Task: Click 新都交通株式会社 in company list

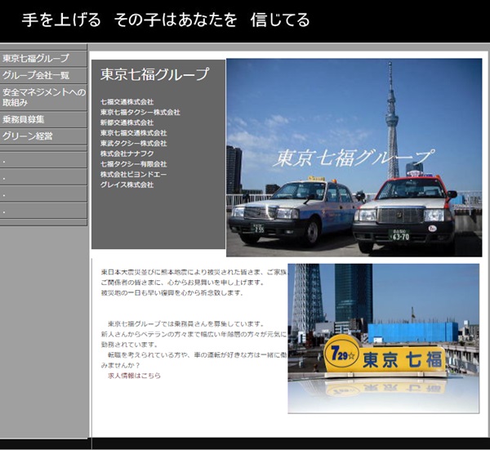Action: (x=127, y=123)
